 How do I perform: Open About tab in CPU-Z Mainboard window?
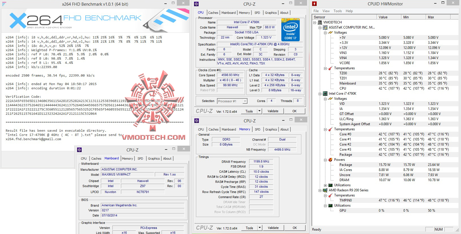[167, 159]
